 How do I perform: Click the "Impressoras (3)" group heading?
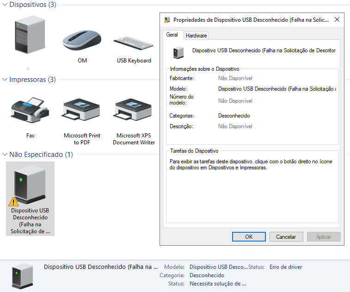point(32,79)
